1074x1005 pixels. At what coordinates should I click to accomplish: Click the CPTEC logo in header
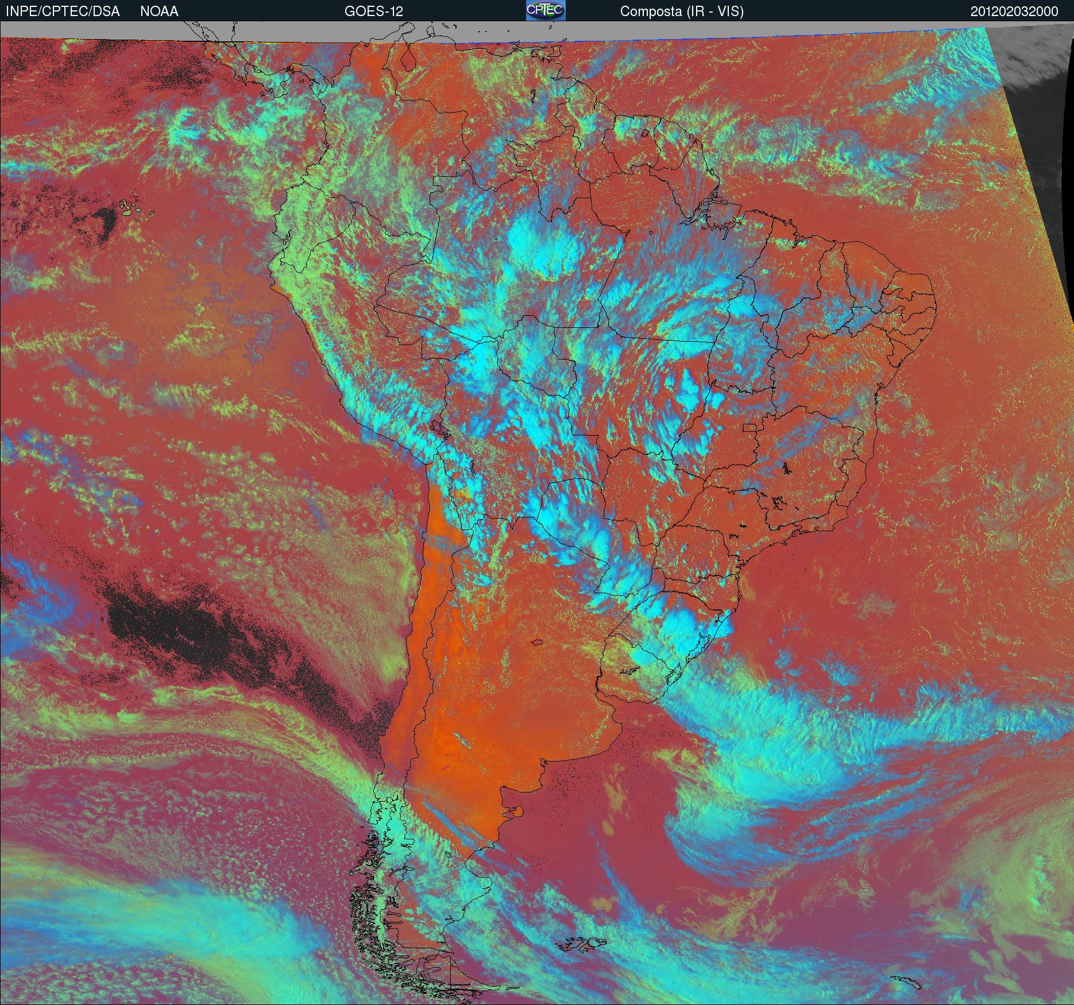tap(546, 10)
